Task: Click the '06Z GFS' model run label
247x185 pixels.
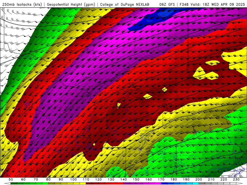Action: (x=167, y=5)
